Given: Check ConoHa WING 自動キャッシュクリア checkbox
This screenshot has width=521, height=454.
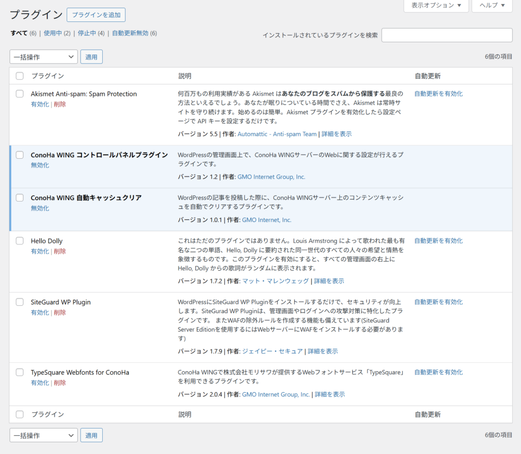Looking at the screenshot, I should coord(20,198).
